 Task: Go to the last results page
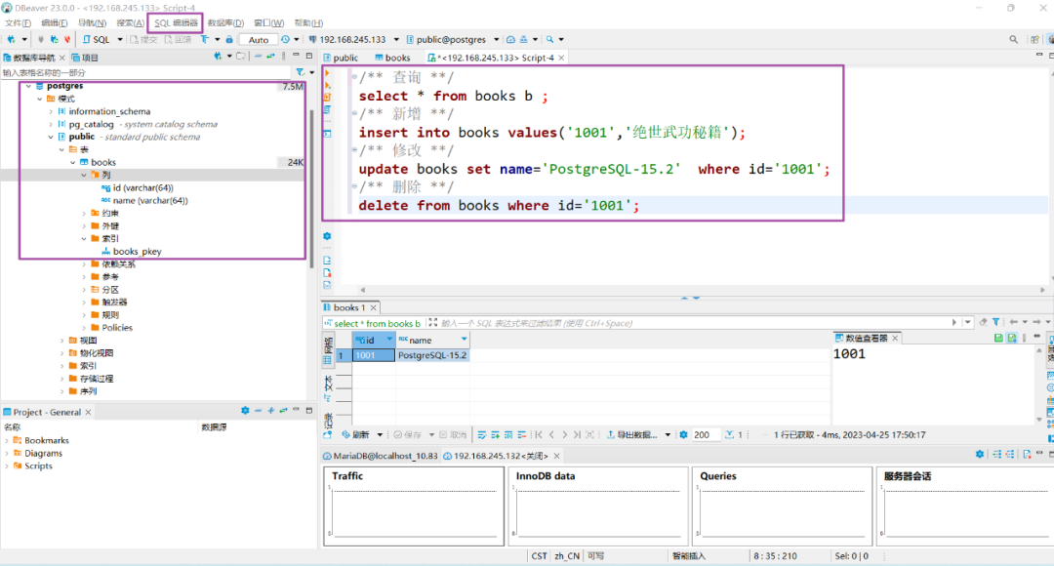[579, 435]
